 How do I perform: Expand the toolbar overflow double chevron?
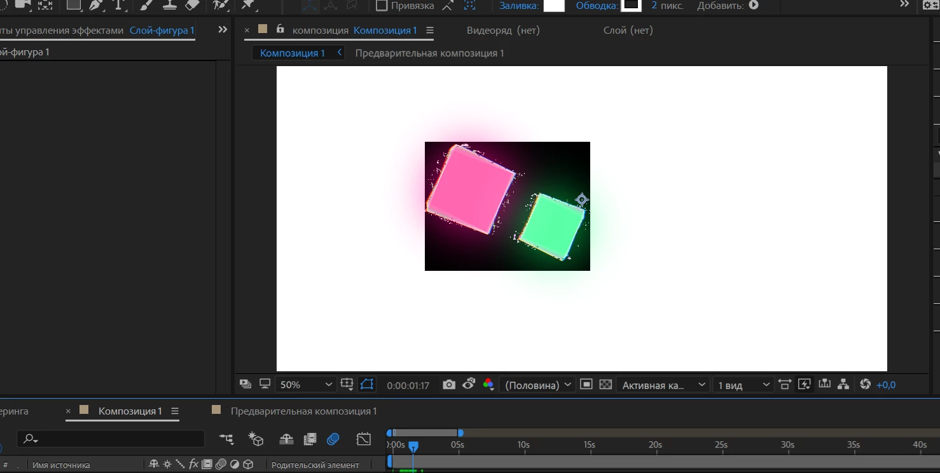click(x=904, y=4)
